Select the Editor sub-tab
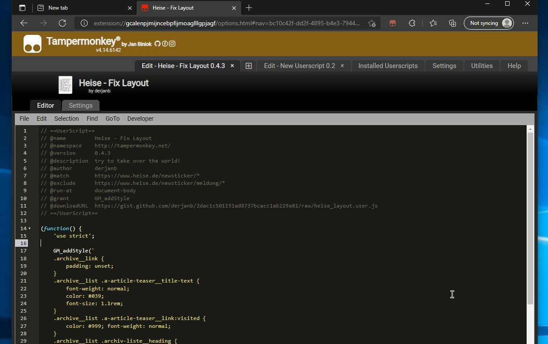The width and height of the screenshot is (548, 344). (45, 106)
